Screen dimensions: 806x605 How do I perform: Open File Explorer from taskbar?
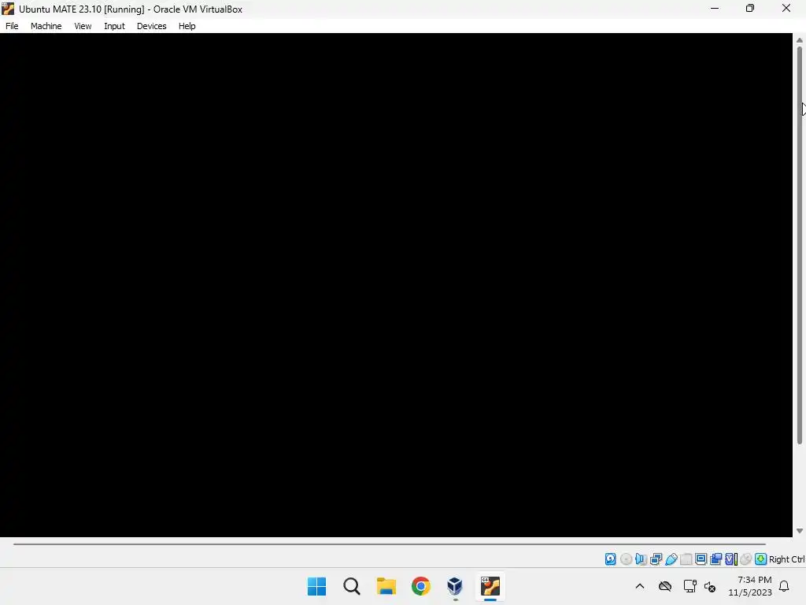[x=386, y=586]
